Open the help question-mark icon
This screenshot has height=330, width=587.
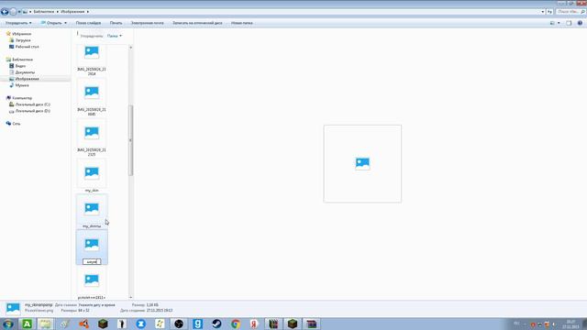(580, 23)
